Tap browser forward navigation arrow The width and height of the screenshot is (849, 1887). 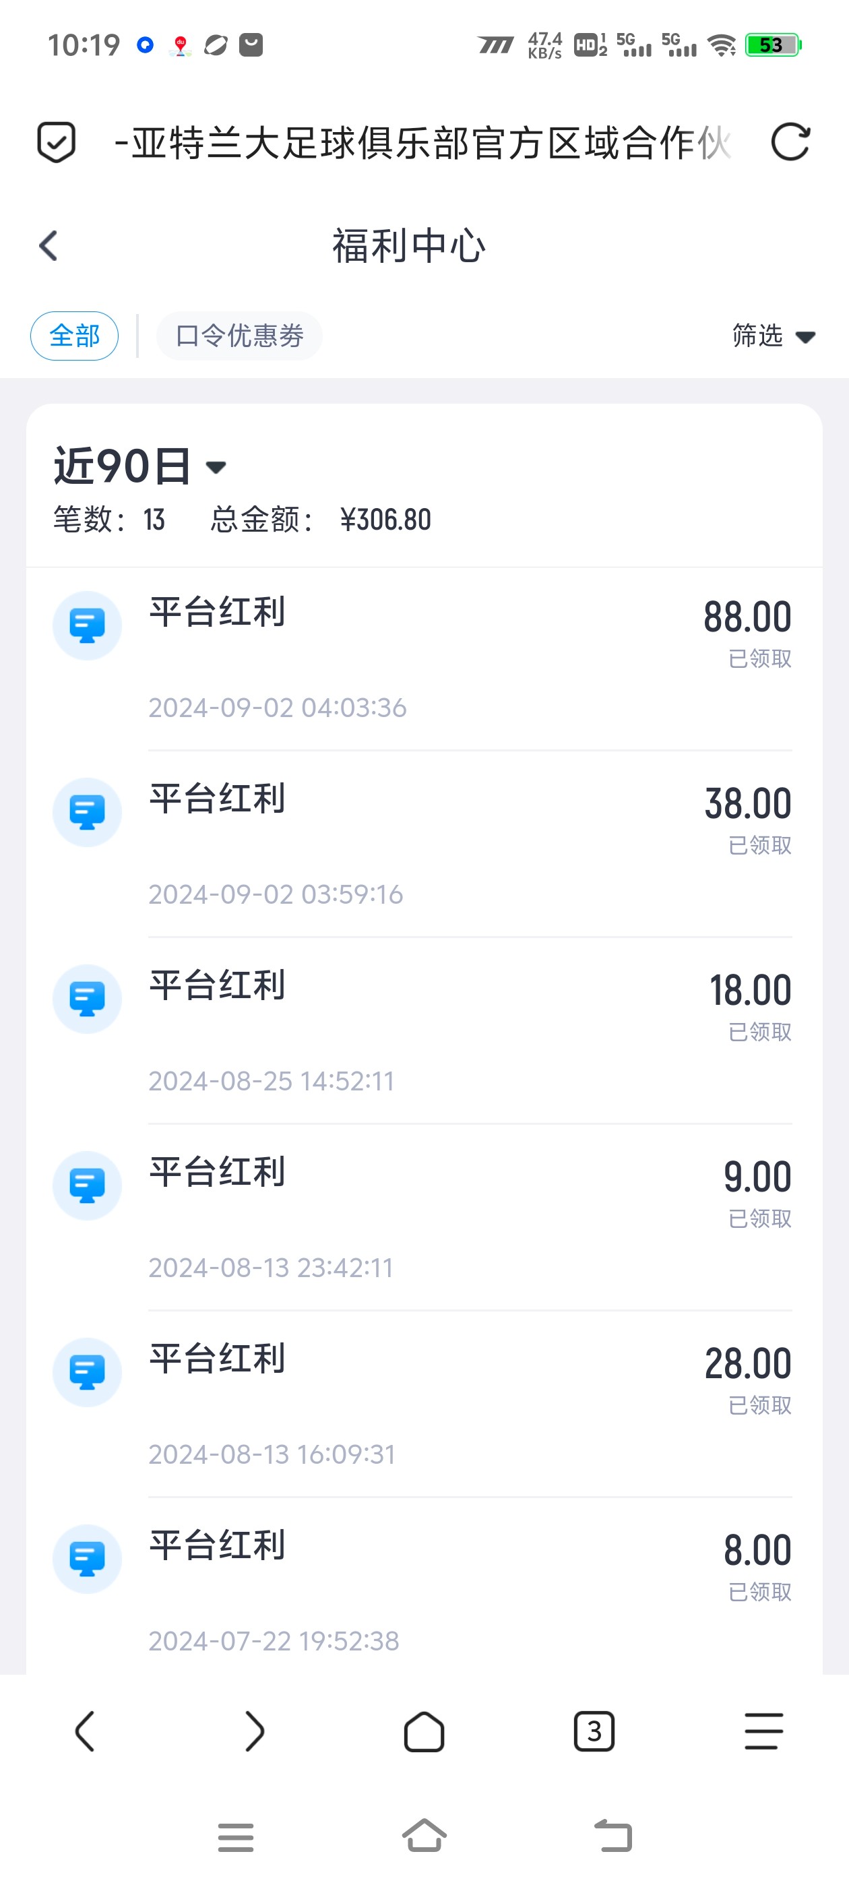pos(254,1732)
